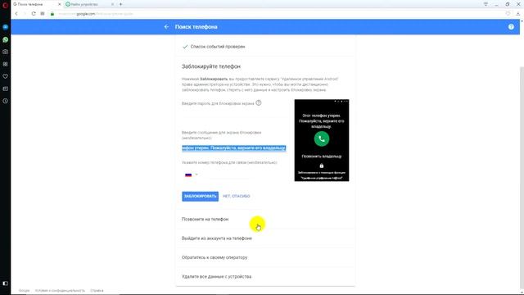Reload the page
This screenshot has height=295, width=524.
tap(34, 14)
